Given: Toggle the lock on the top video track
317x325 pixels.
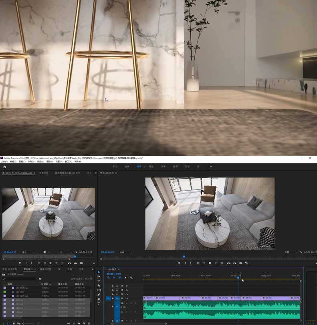Looking at the screenshot, I should pyautogui.click(x=113, y=286).
